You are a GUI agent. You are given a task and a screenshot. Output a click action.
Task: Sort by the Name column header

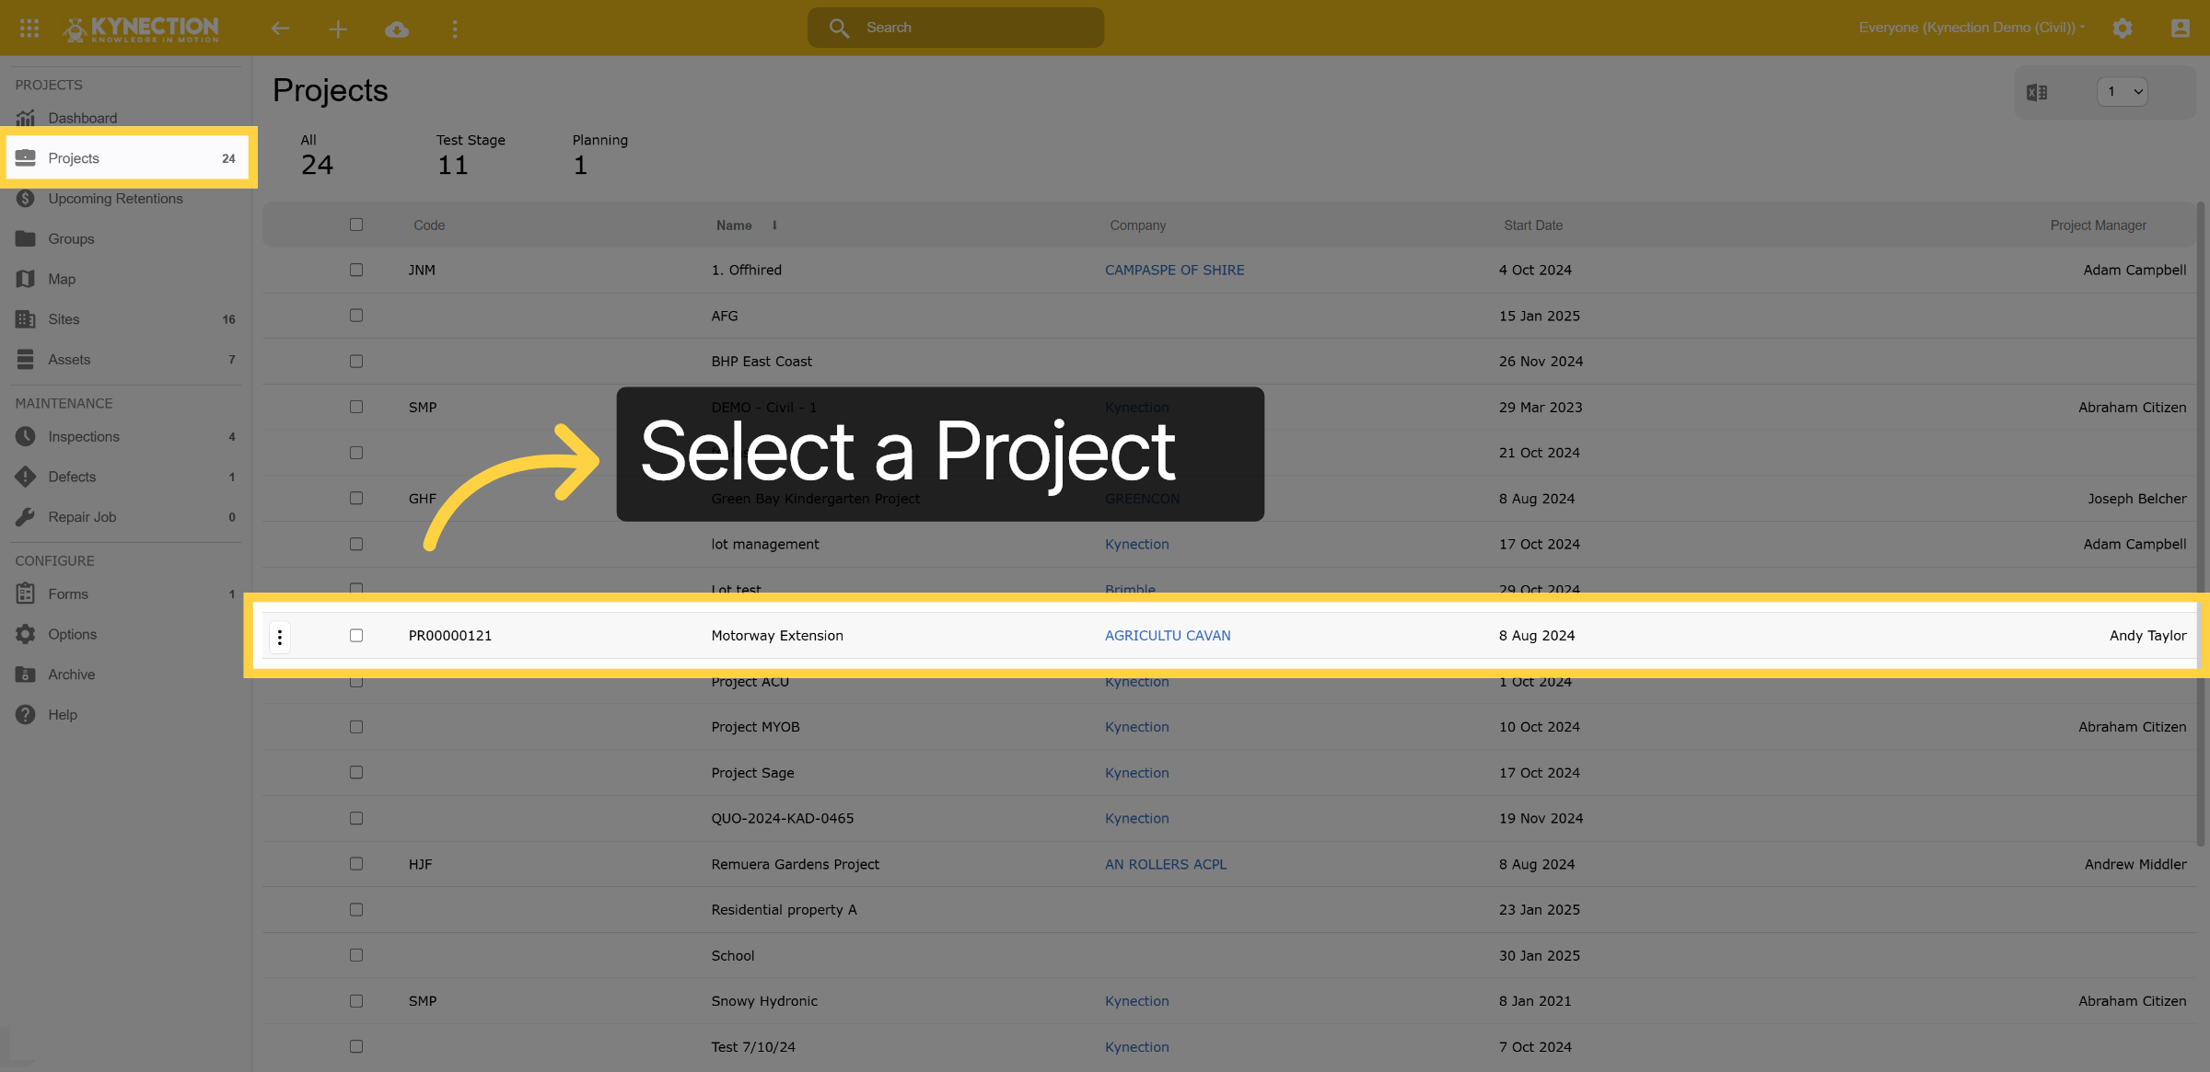(734, 225)
